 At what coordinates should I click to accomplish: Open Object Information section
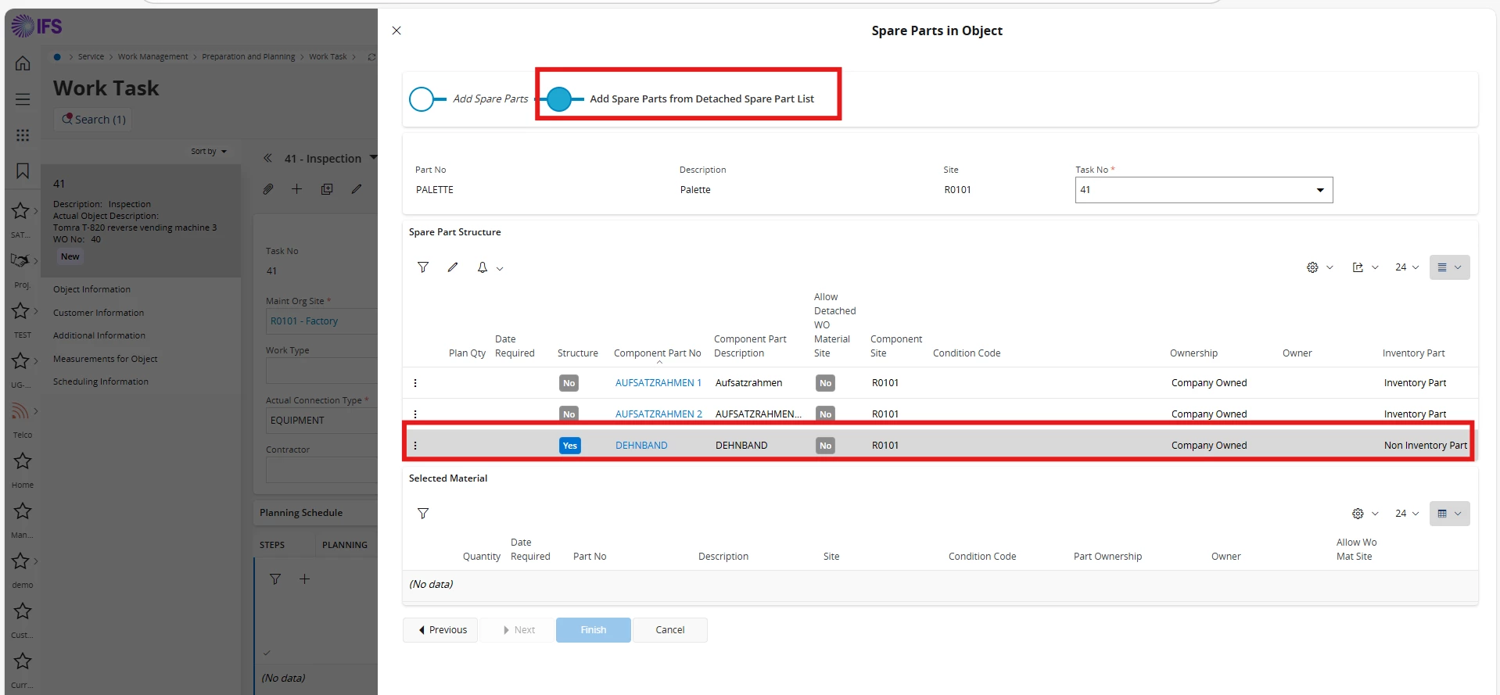pyautogui.click(x=92, y=289)
